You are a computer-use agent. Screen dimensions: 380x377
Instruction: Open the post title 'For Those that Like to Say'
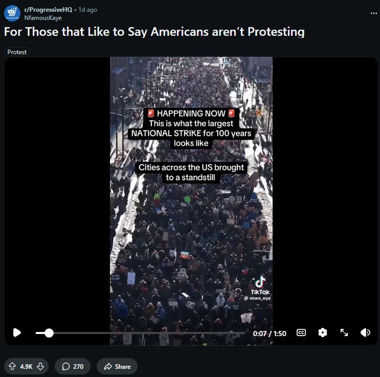[x=154, y=32]
